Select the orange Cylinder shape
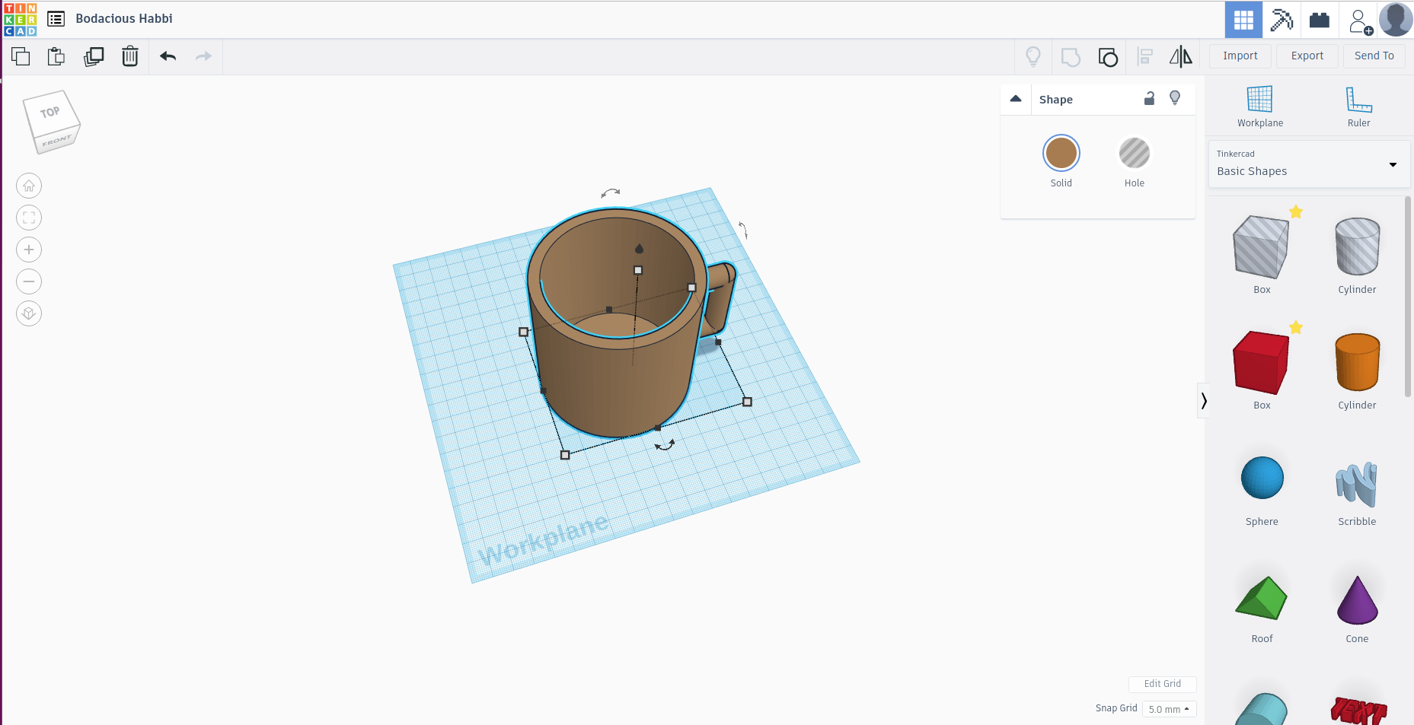 point(1358,362)
